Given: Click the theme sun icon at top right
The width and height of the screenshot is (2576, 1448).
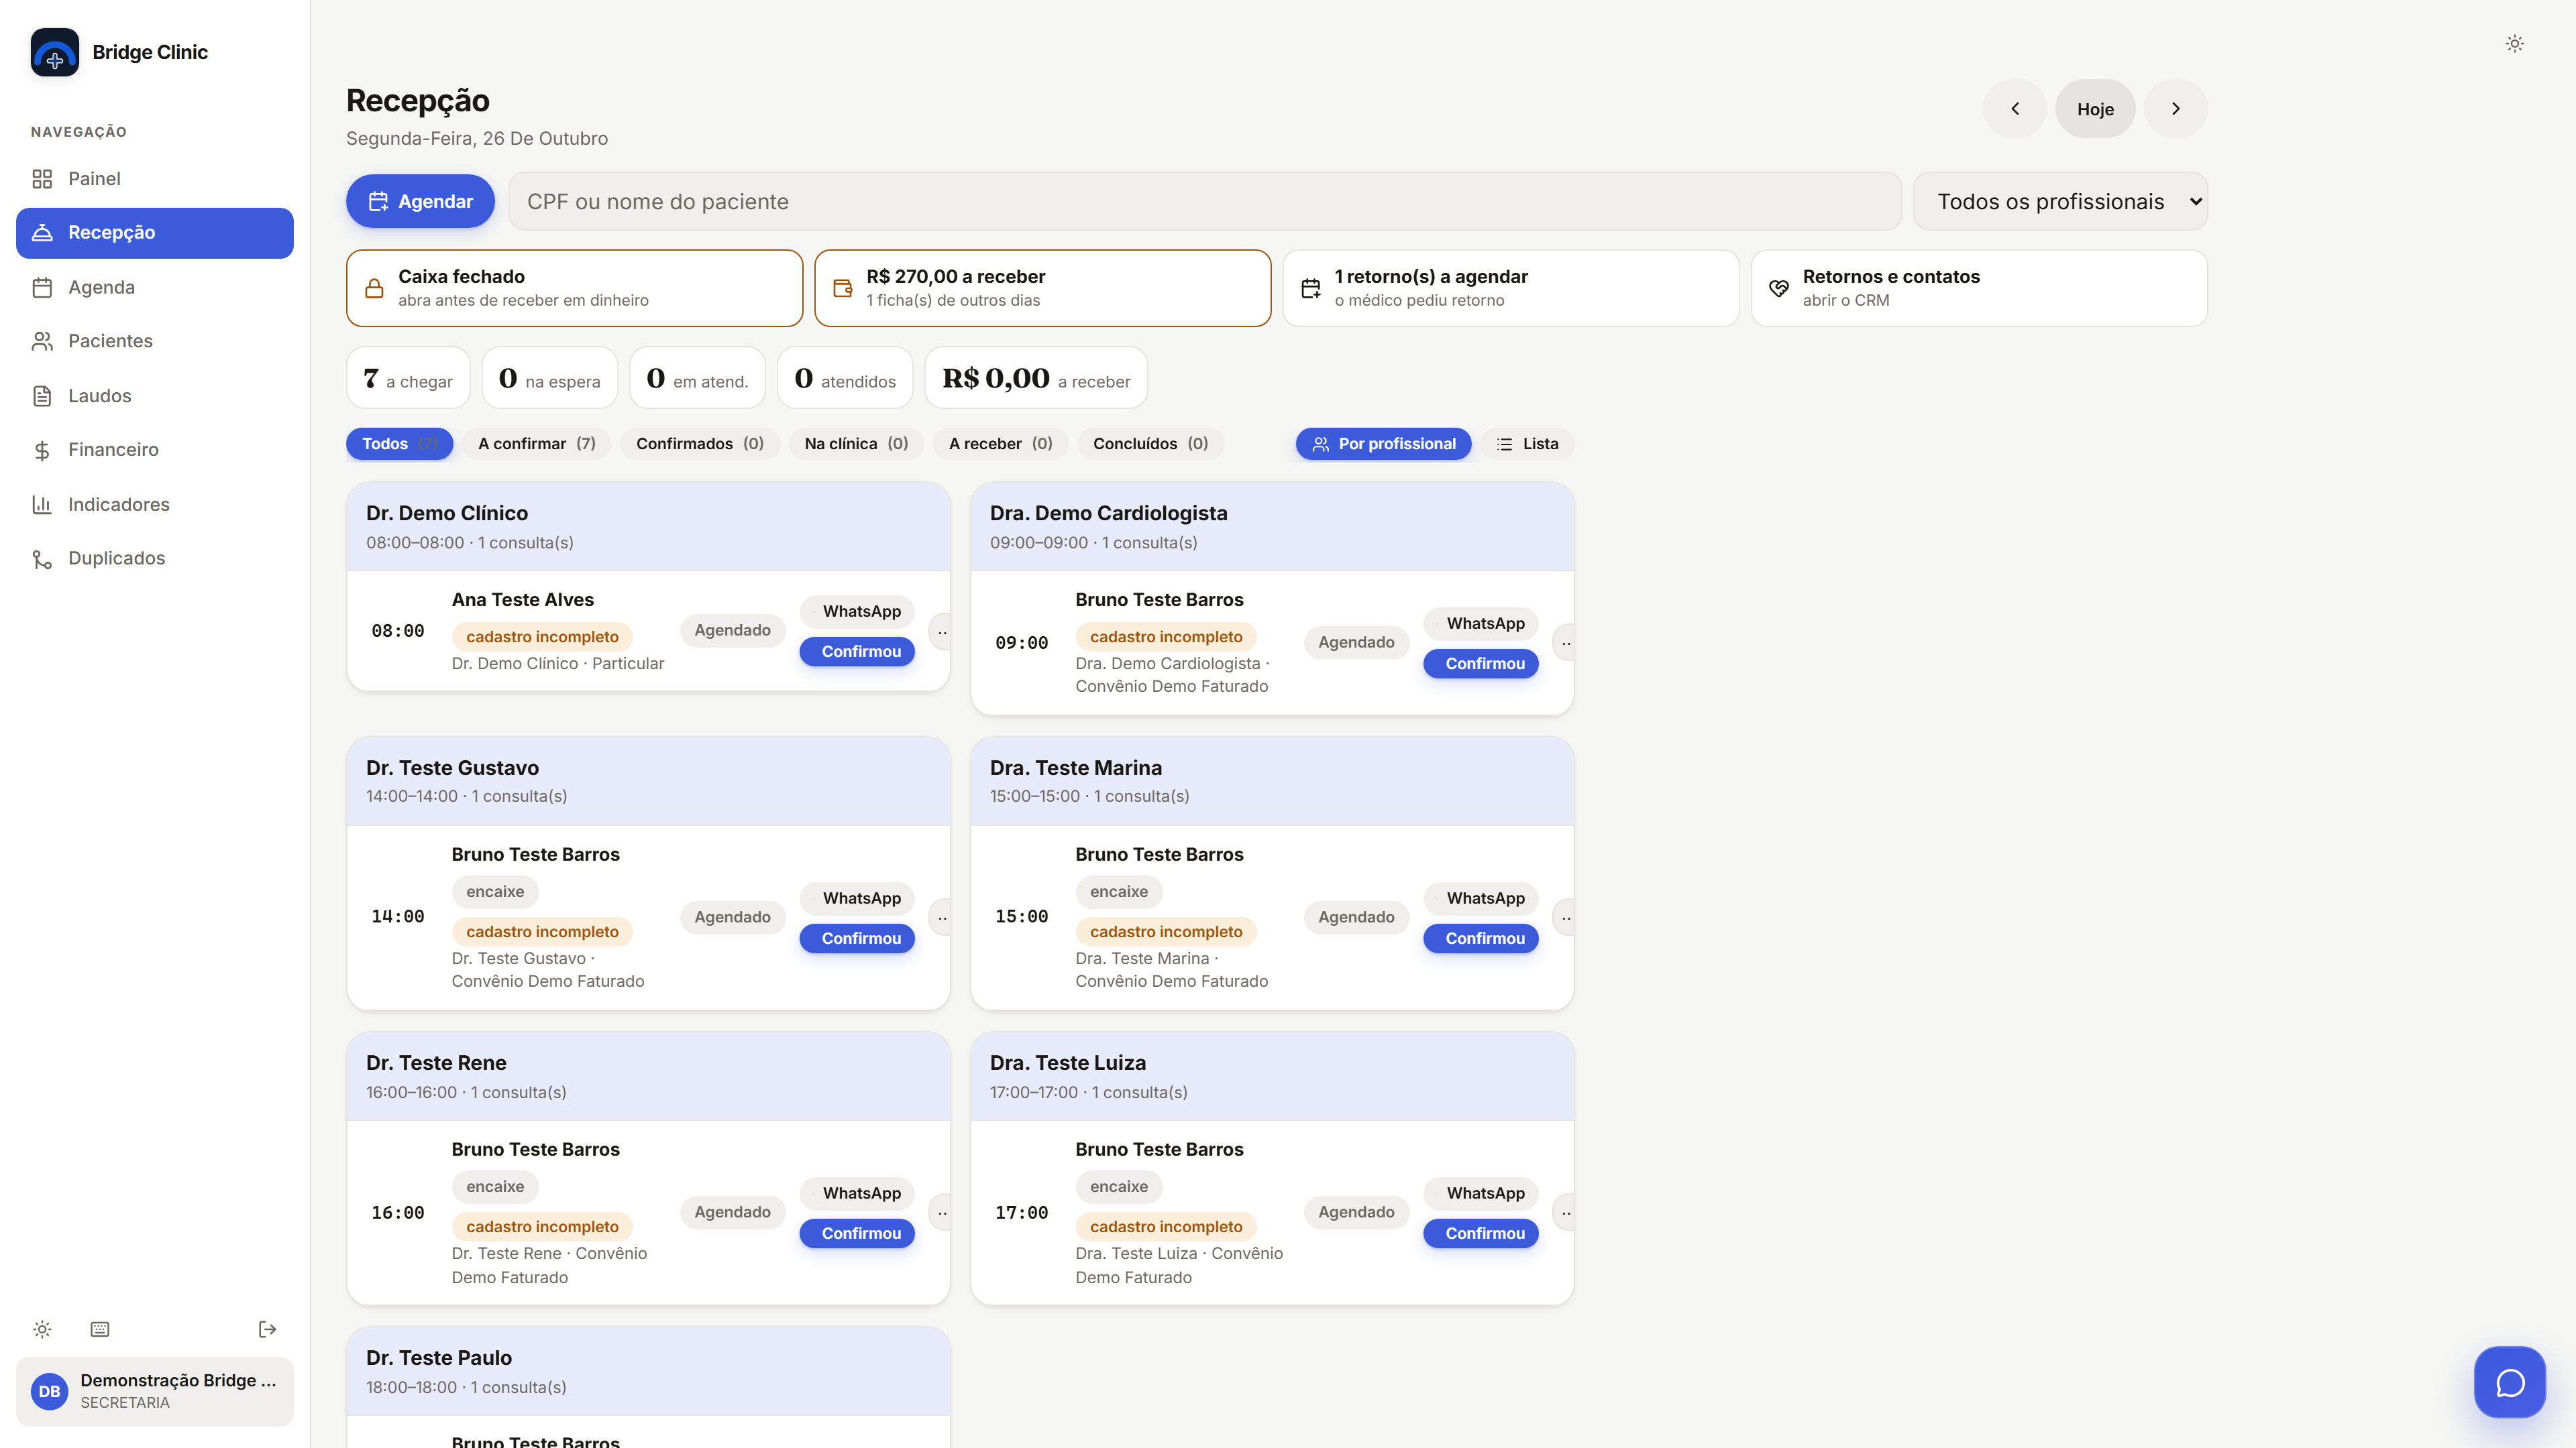Looking at the screenshot, I should pyautogui.click(x=2514, y=43).
